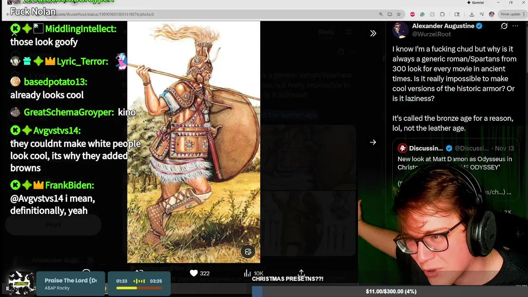The image size is (528, 297).
Task: Click the 01:33 elapsed time in music widget
Action: click(x=122, y=281)
